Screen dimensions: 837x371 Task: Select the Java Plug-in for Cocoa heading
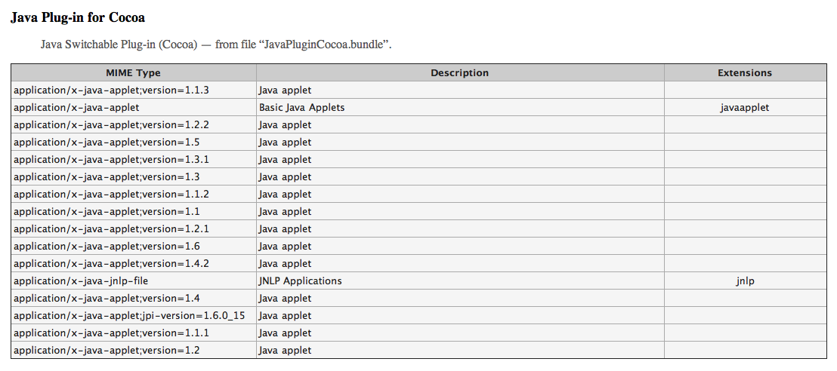click(78, 17)
